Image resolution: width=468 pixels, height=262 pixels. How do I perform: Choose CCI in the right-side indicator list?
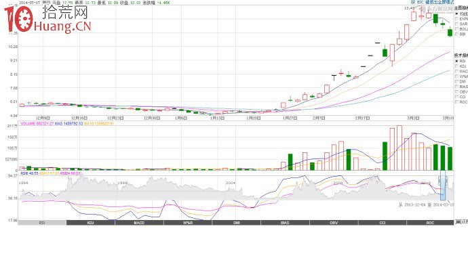(x=456, y=97)
